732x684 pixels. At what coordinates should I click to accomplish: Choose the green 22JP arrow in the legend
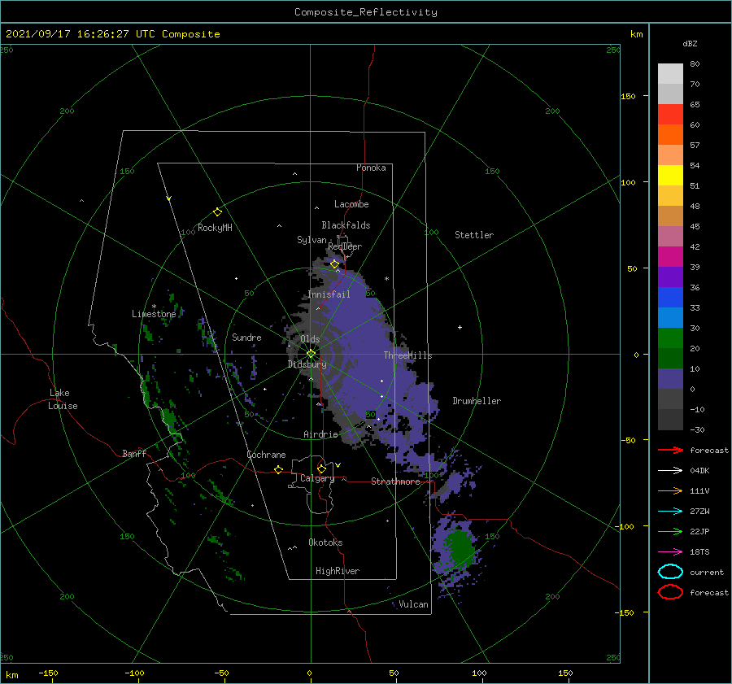(670, 531)
